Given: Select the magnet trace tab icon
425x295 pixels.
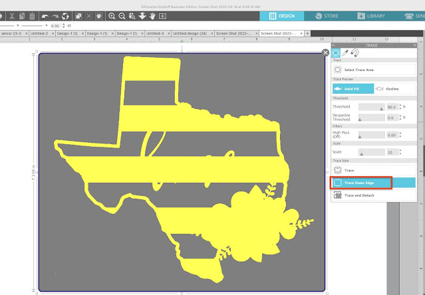Looking at the screenshot, I should [354, 52].
